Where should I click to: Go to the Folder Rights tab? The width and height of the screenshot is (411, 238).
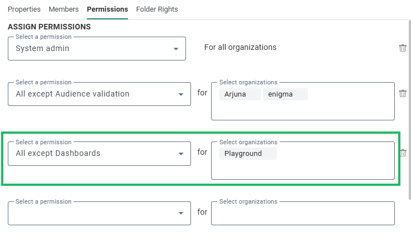[157, 9]
